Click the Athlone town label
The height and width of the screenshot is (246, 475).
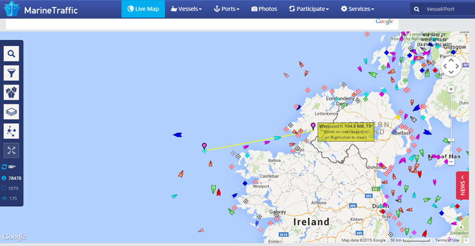319,203
